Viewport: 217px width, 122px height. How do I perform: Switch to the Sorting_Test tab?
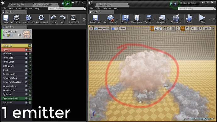(19, 5)
